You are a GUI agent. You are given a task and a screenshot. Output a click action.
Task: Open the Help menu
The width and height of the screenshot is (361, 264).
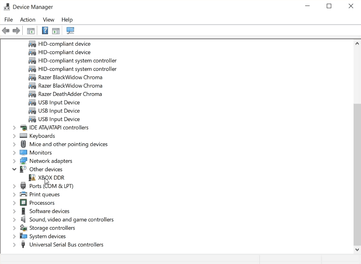pos(67,20)
